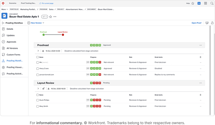
Task: Open the Scenarios pinned tab
Action: [x=13, y=3]
